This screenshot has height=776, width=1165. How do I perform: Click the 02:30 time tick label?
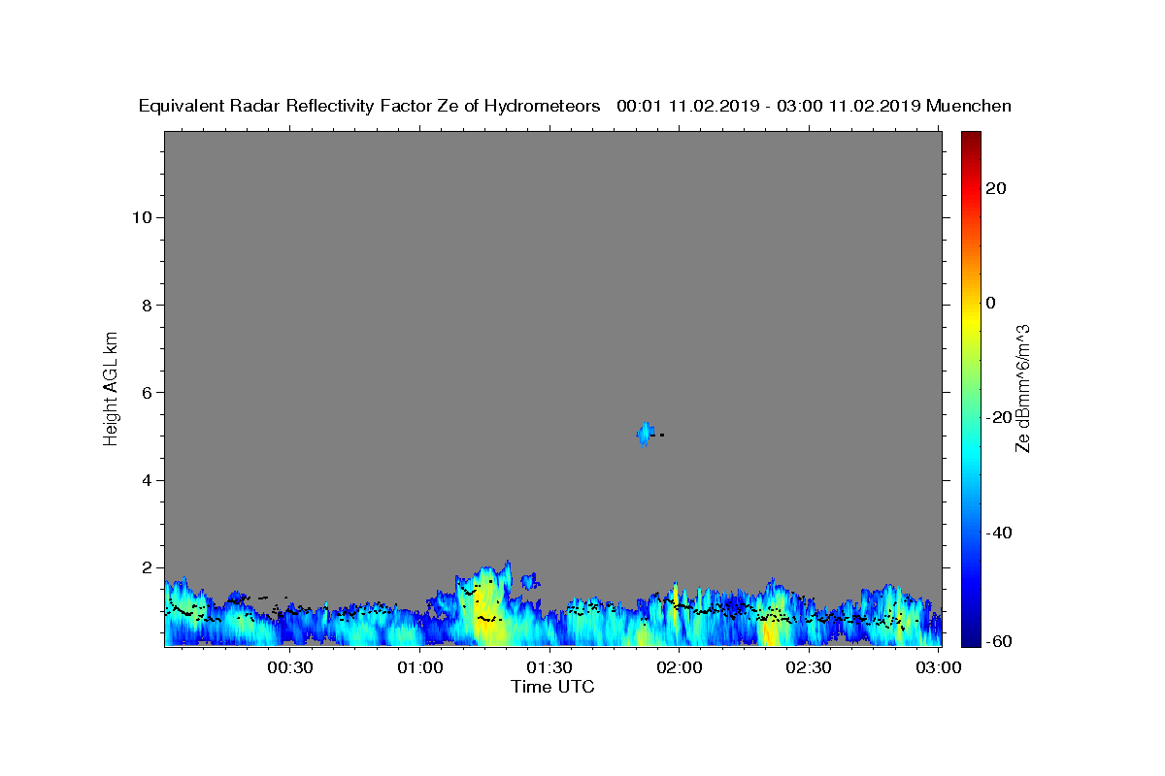(809, 667)
